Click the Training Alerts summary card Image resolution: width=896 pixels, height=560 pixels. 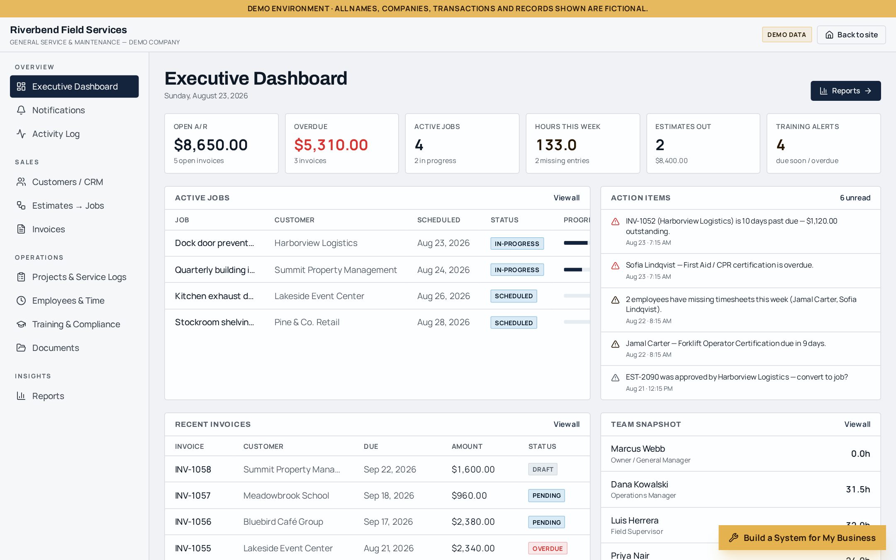point(824,144)
